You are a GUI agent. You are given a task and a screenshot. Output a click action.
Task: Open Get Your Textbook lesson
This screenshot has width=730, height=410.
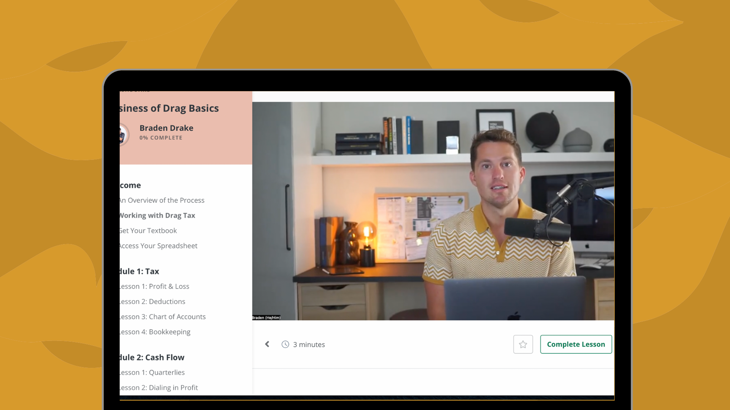click(148, 230)
